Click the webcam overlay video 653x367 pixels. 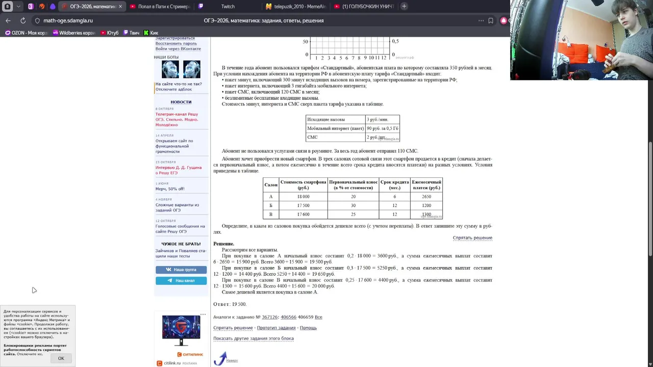click(x=582, y=40)
